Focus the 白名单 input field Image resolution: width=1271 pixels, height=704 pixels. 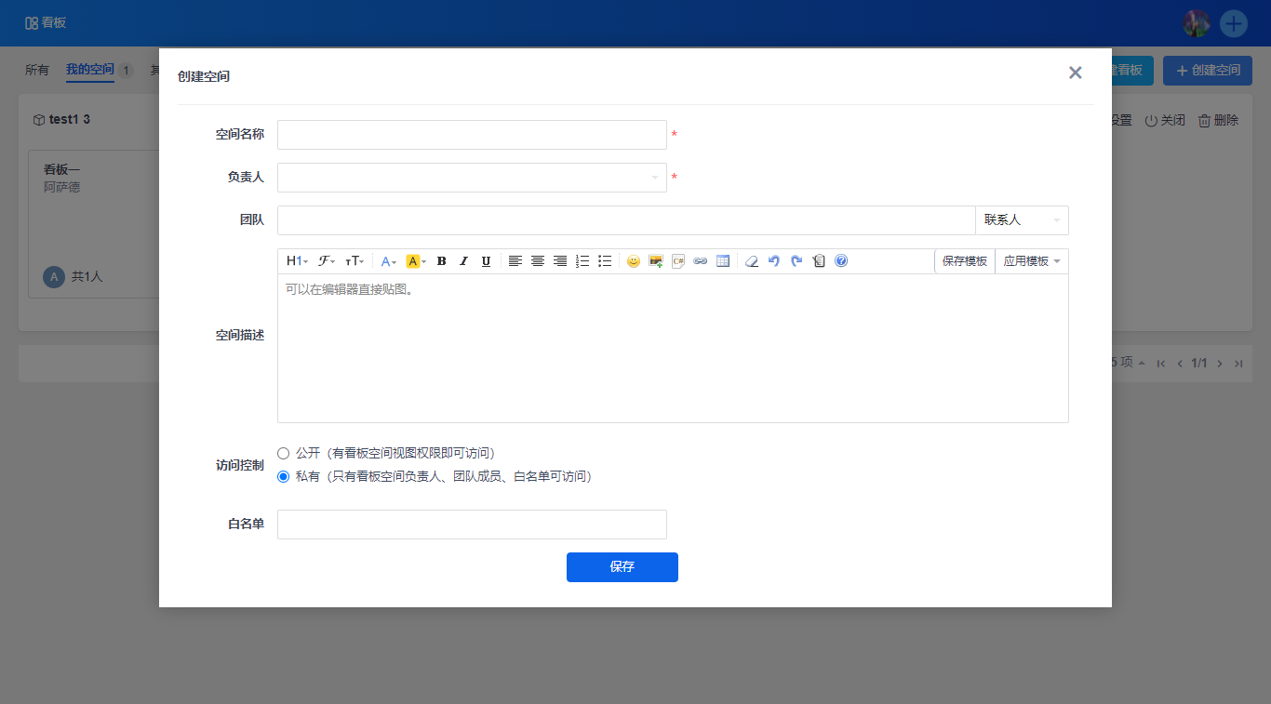[x=472, y=525]
